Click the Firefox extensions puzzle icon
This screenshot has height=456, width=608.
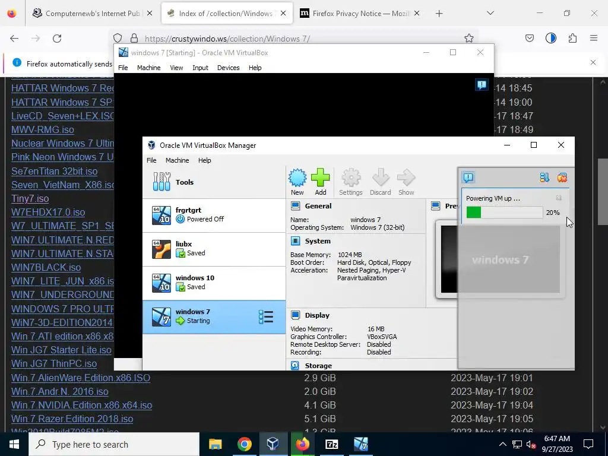click(x=572, y=38)
